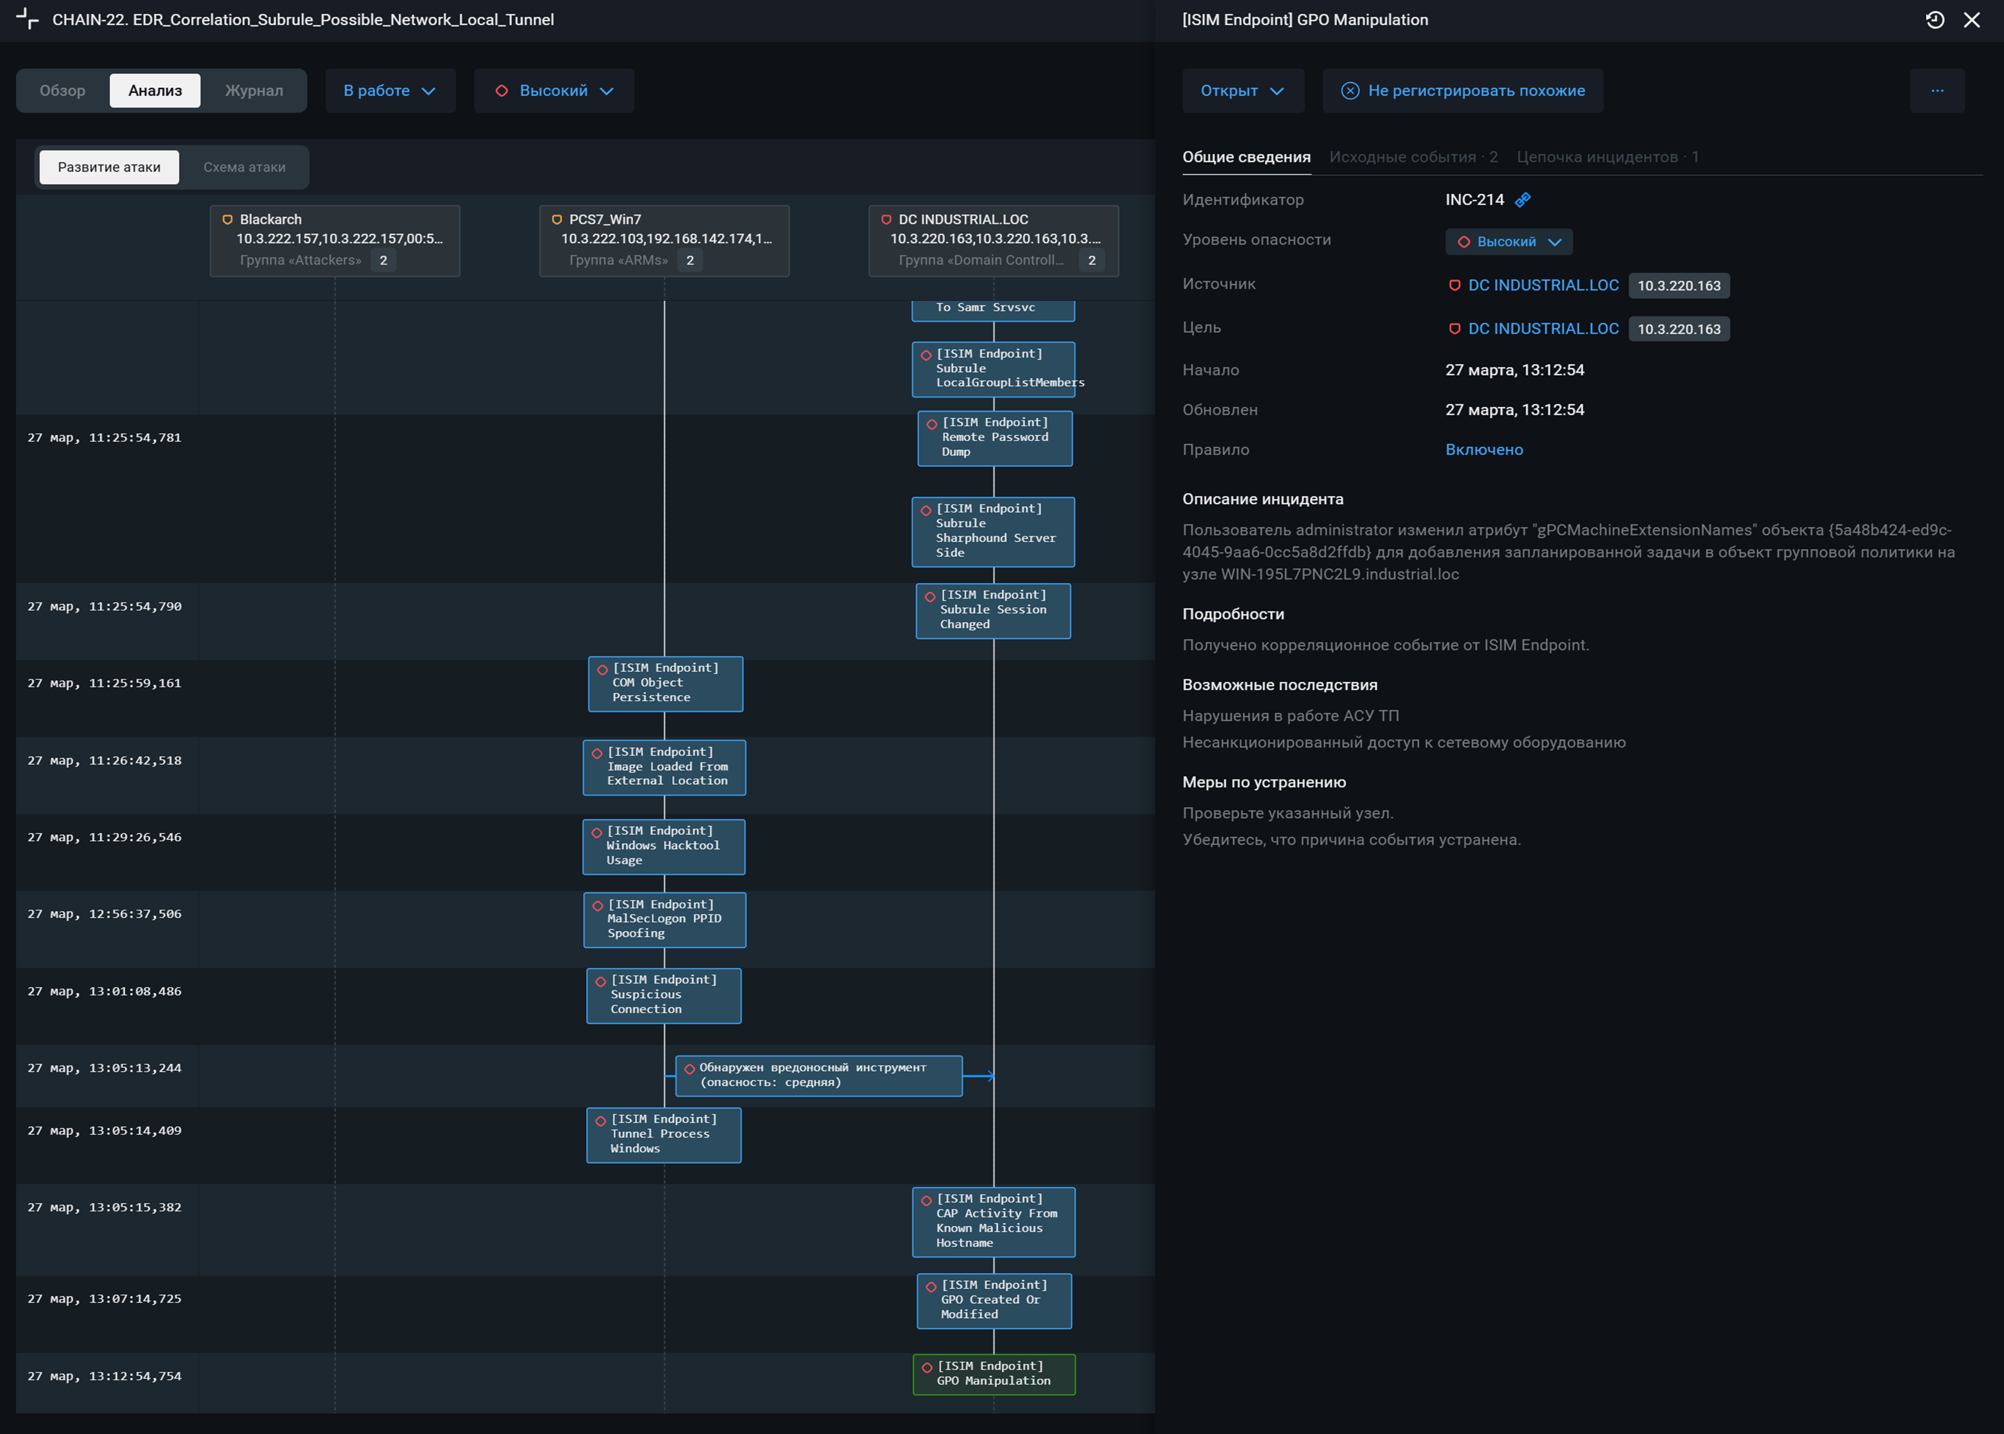Select the highlighted GPO Manipulation event block

tap(994, 1374)
